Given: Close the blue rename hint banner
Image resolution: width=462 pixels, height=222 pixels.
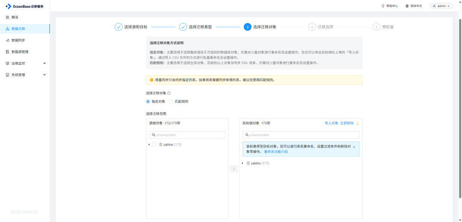Looking at the screenshot, I should pyautogui.click(x=354, y=147).
